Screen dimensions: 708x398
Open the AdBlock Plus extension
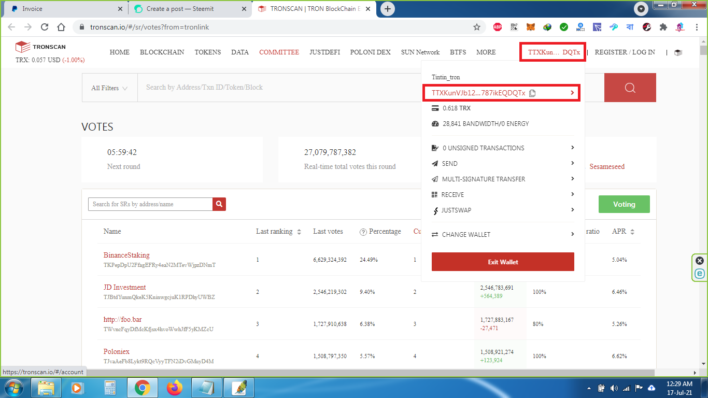point(498,27)
